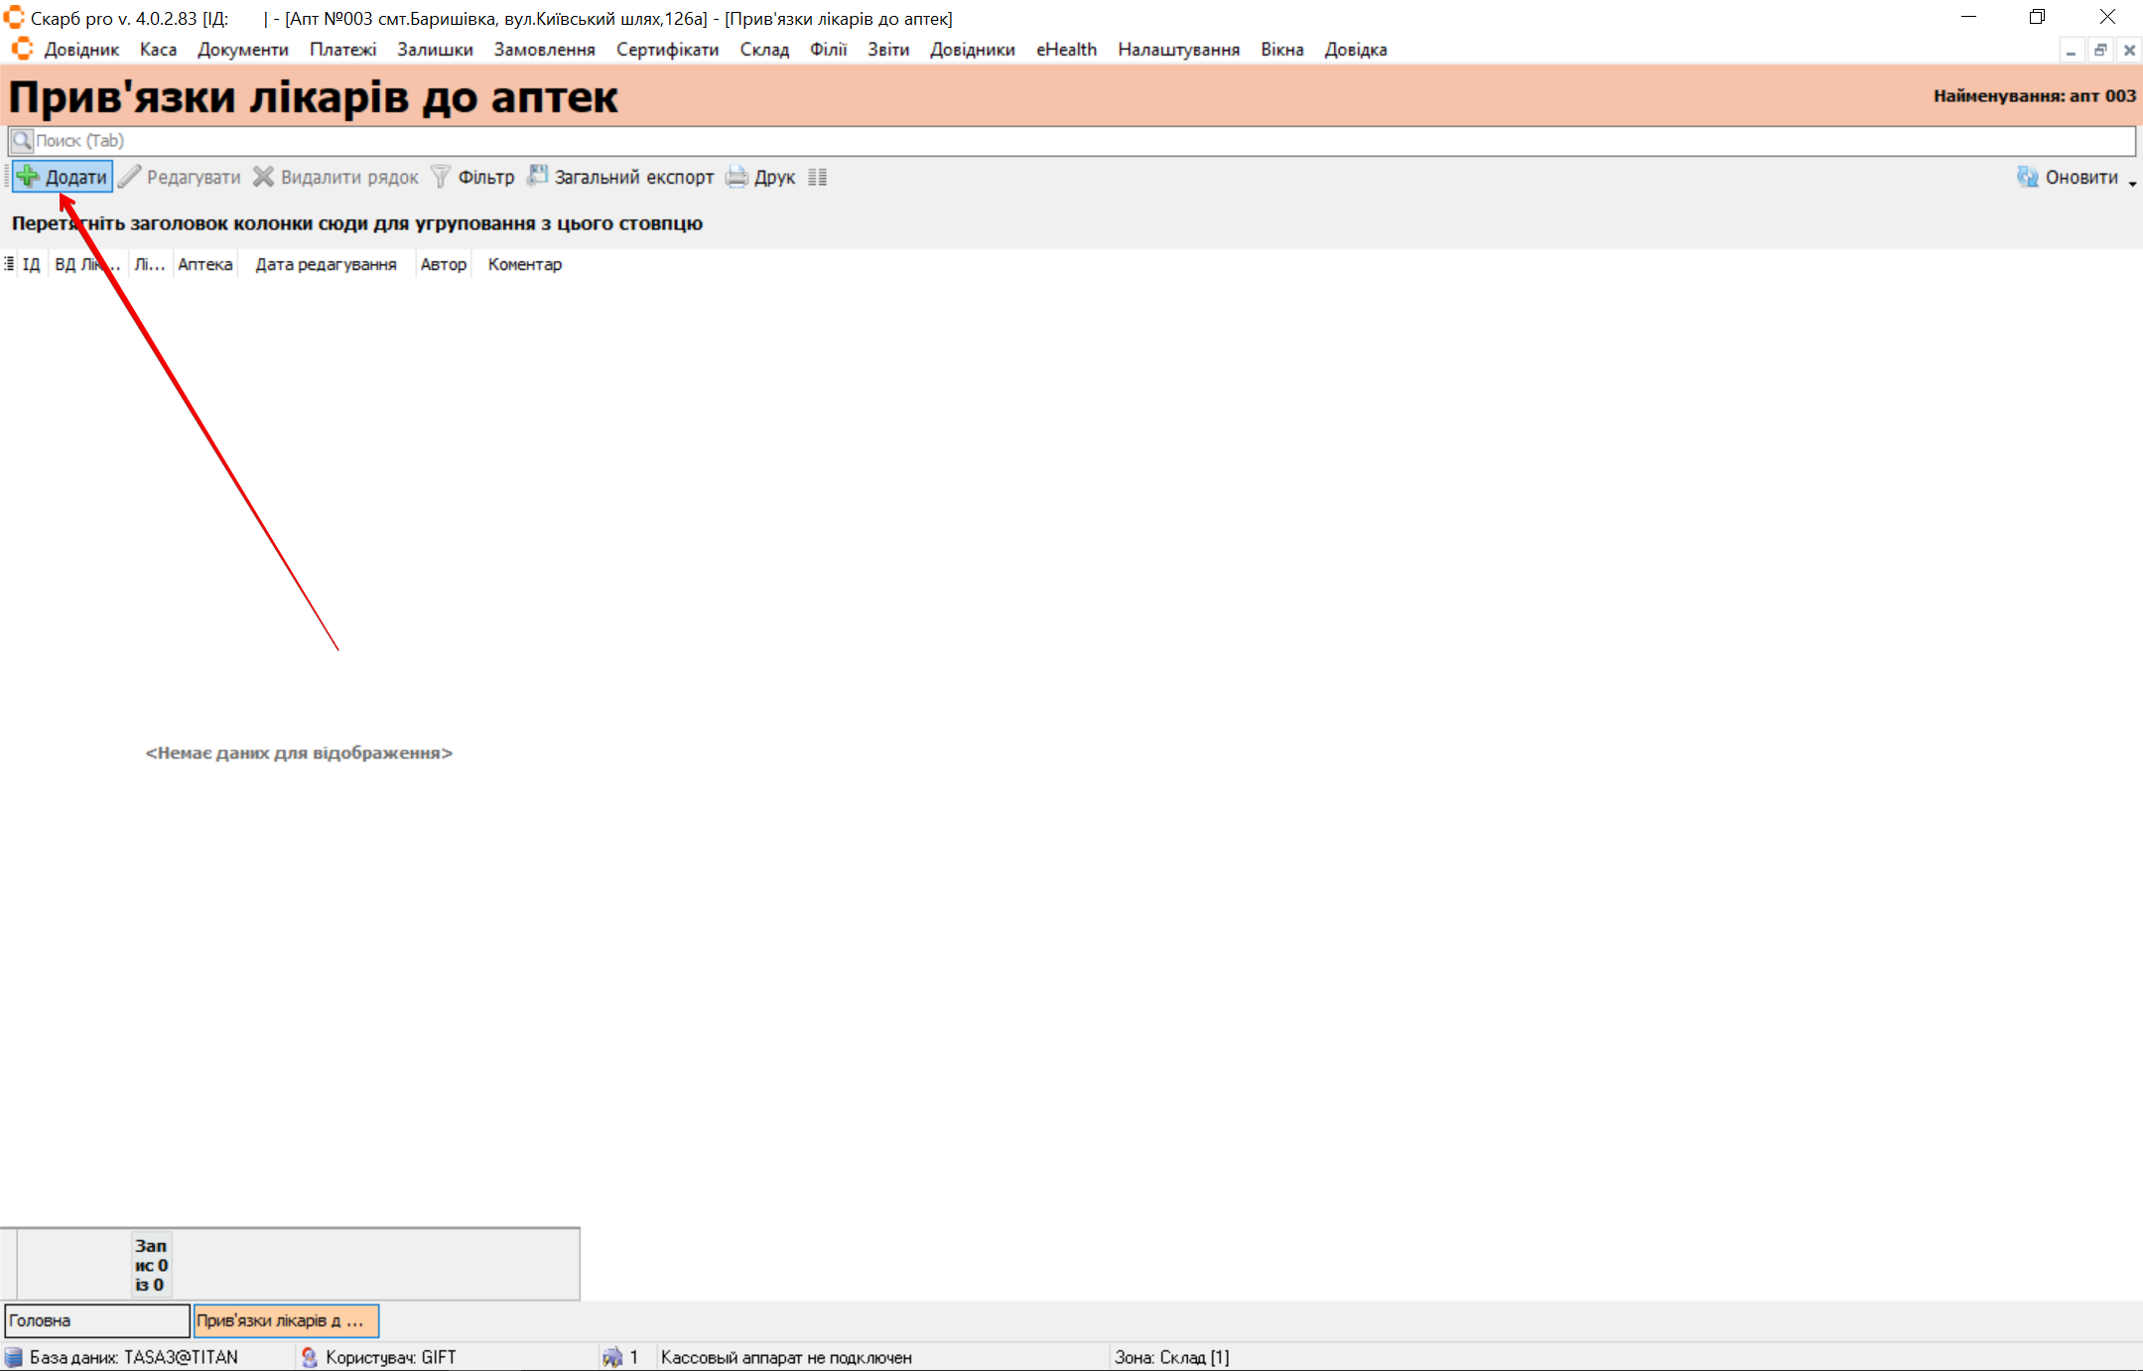Restore the inner document window
The width and height of the screenshot is (2143, 1371).
click(2099, 50)
